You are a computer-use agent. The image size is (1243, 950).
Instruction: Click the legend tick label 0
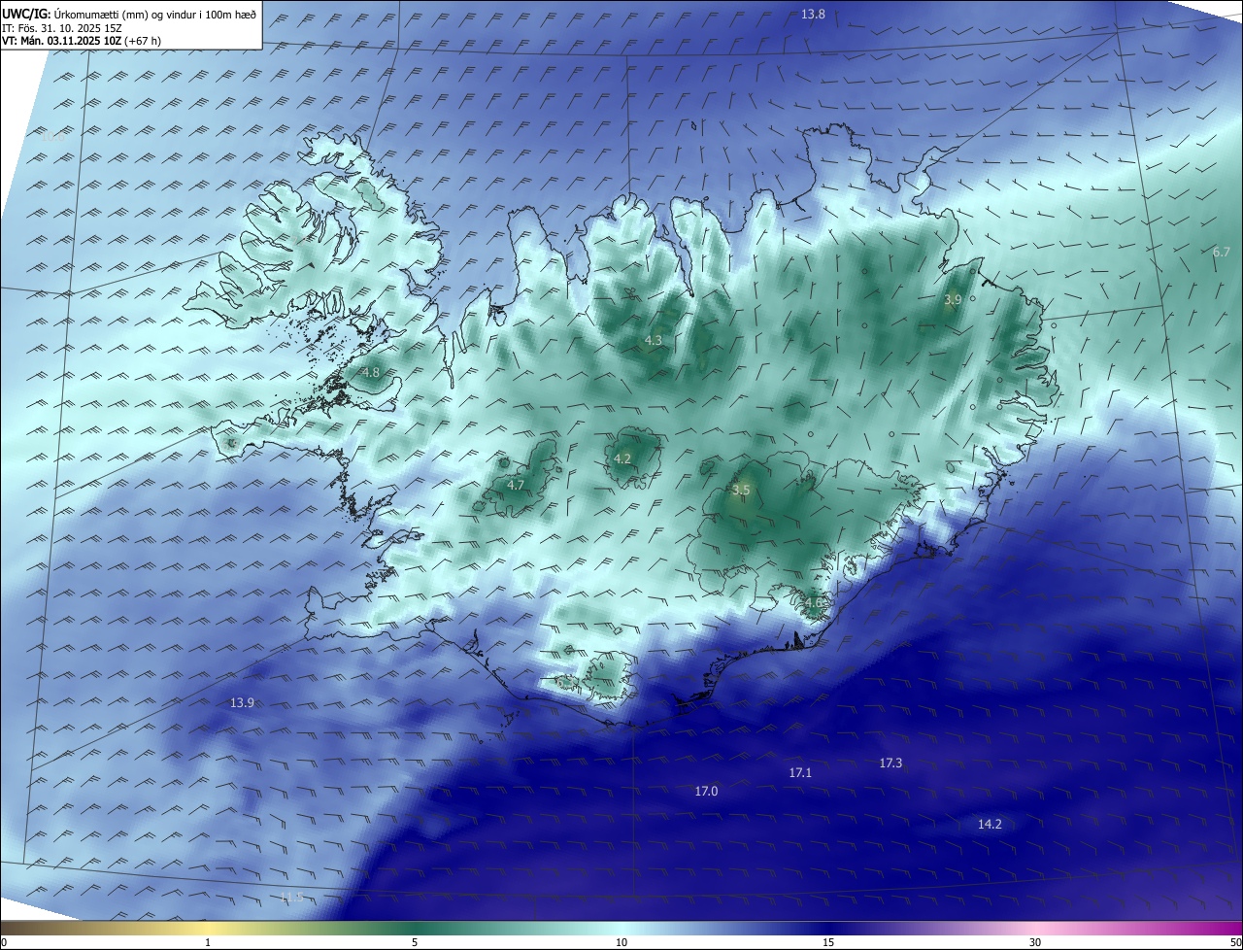click(4, 942)
